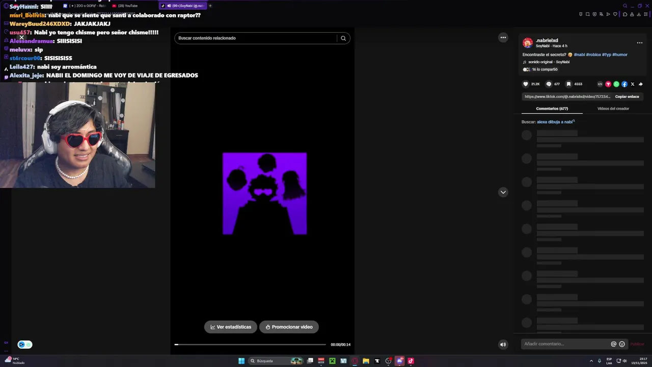The image size is (652, 367).
Task: Open the post options three-dot menu beside .nabrielxd
Action: click(640, 43)
